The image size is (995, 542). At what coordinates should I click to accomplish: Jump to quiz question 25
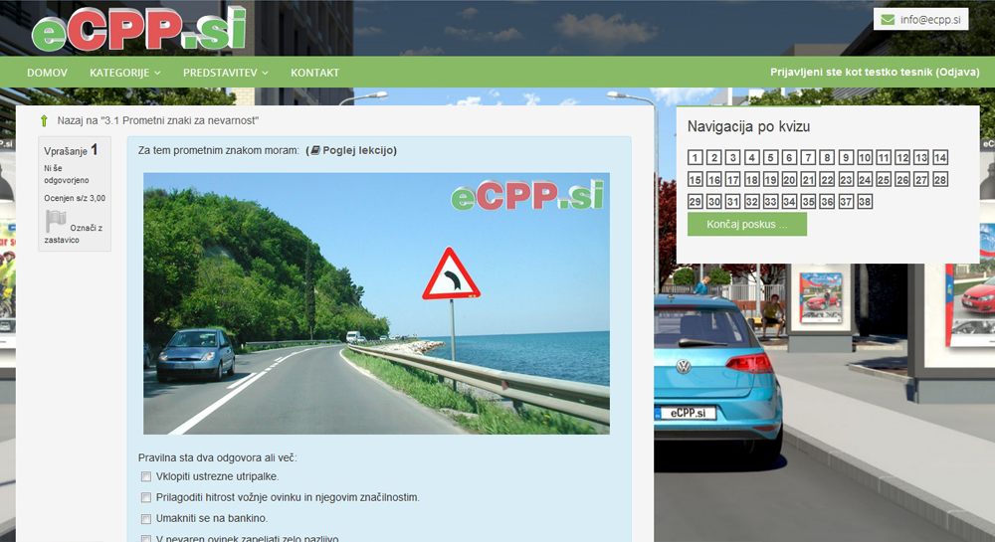pos(884,179)
